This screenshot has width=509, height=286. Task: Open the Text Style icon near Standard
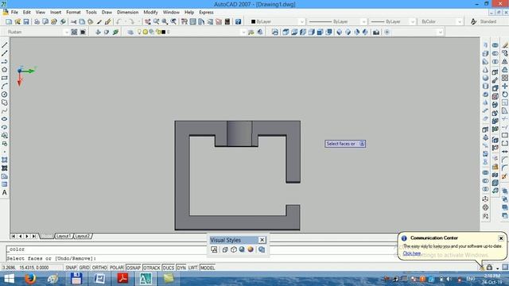[474, 21]
